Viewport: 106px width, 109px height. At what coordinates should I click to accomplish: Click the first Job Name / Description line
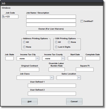(51, 17)
